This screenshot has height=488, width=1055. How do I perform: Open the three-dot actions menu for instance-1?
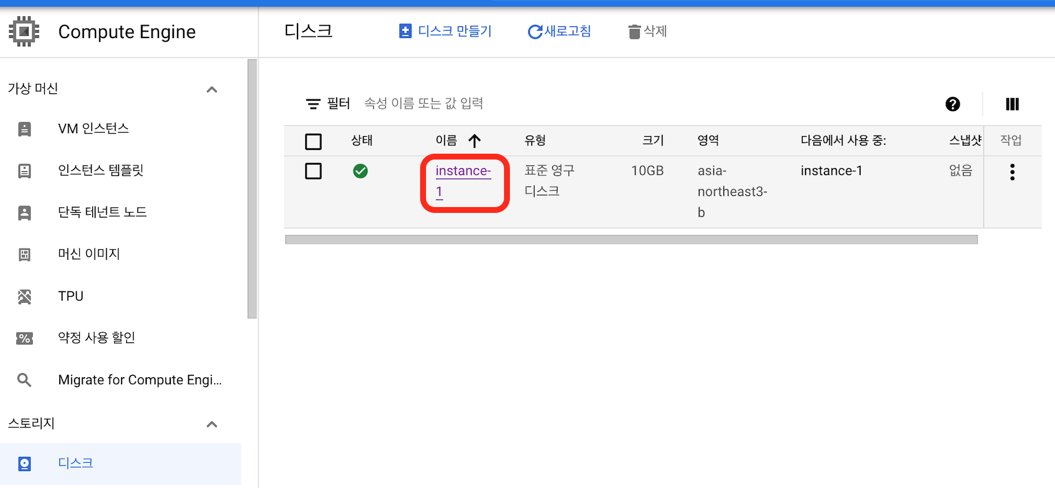point(1012,172)
